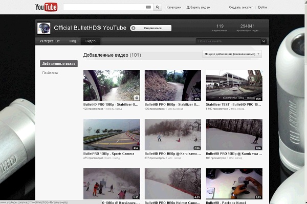Image resolution: width=307 pixels, height=204 pixels.
Task: Click the BulletHD channel avatar
Action: tap(44, 28)
